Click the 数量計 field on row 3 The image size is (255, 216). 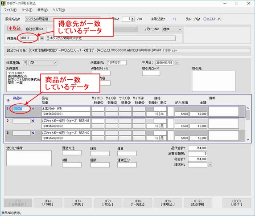(152, 138)
